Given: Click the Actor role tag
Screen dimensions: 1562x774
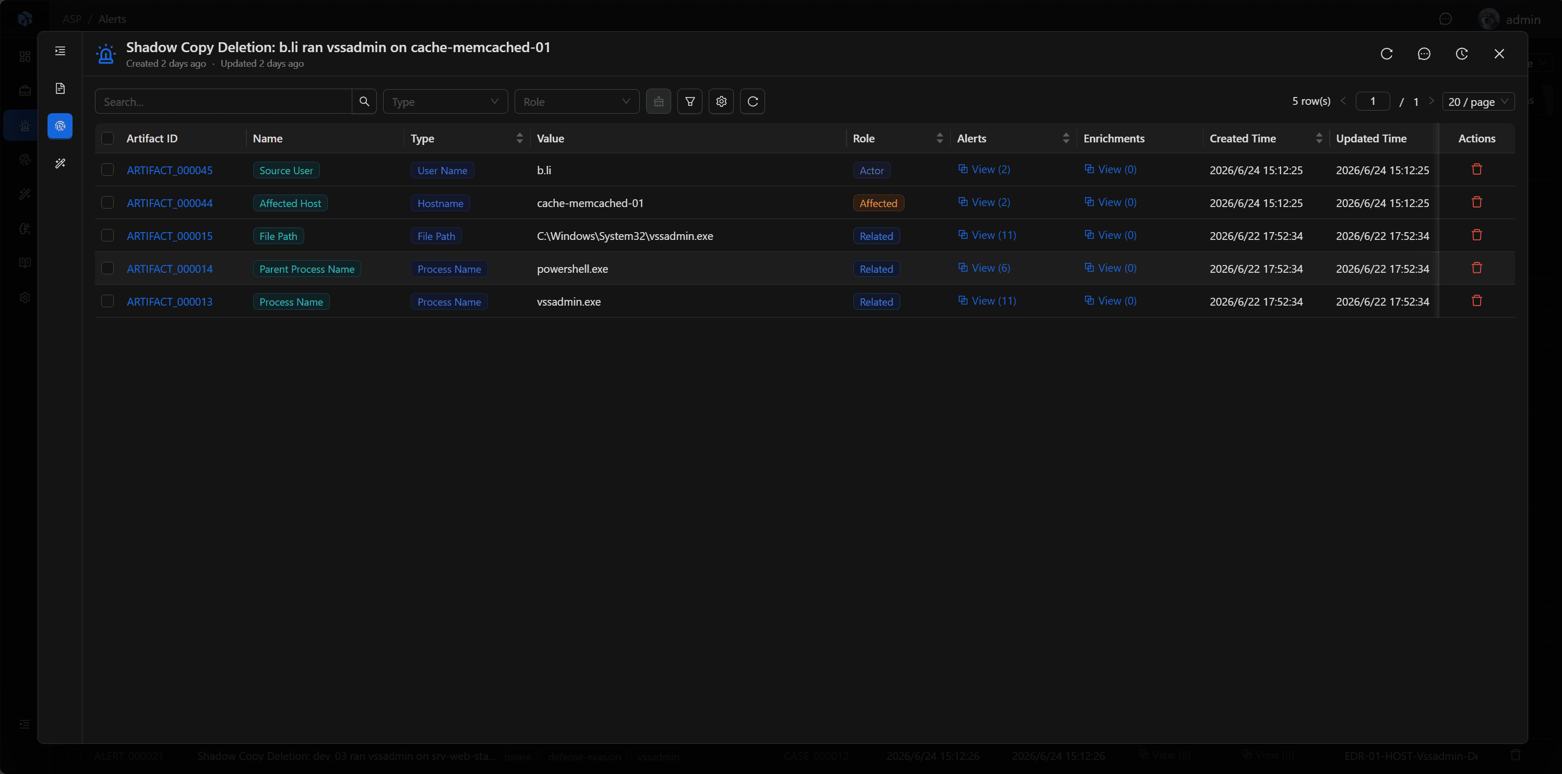Looking at the screenshot, I should click(x=872, y=171).
